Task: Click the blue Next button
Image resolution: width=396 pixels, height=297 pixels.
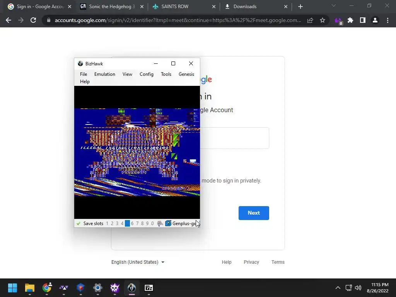Action: [254, 213]
